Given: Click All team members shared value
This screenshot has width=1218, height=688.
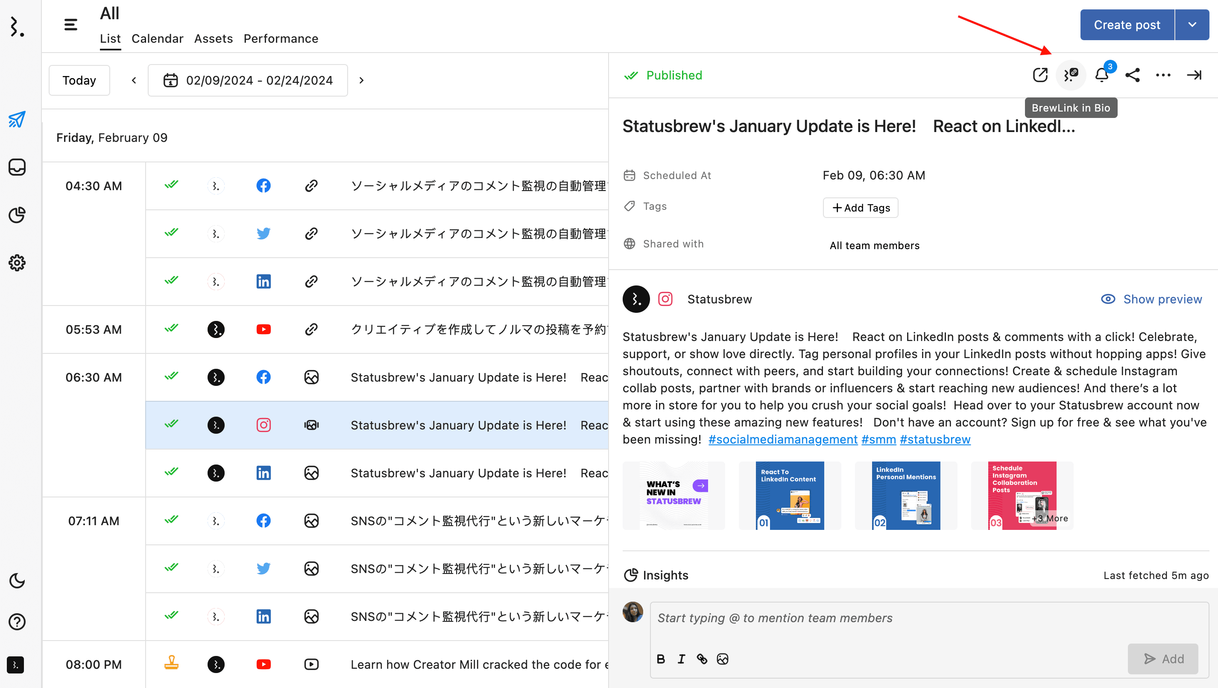Looking at the screenshot, I should point(874,246).
